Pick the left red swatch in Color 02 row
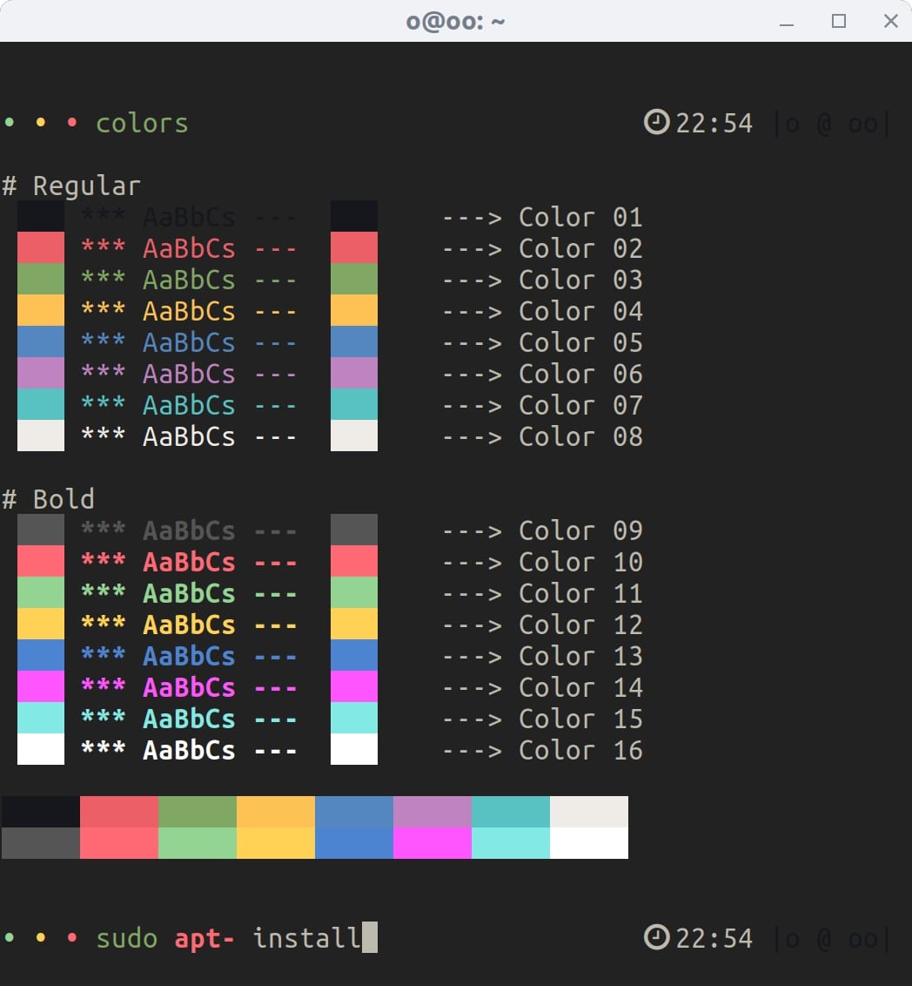 coord(41,248)
